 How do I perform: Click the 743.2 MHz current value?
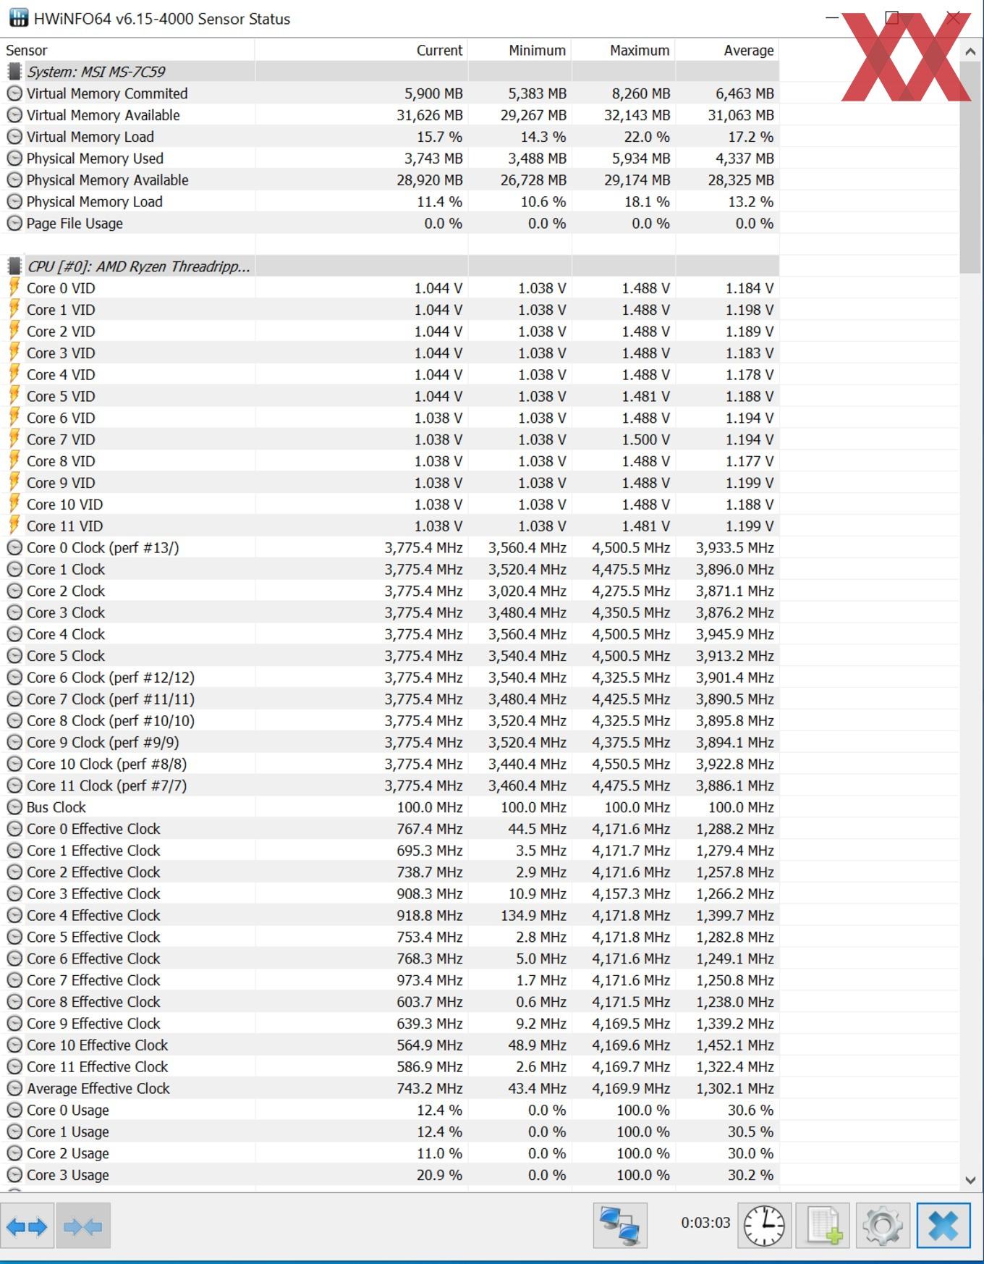(x=430, y=1088)
